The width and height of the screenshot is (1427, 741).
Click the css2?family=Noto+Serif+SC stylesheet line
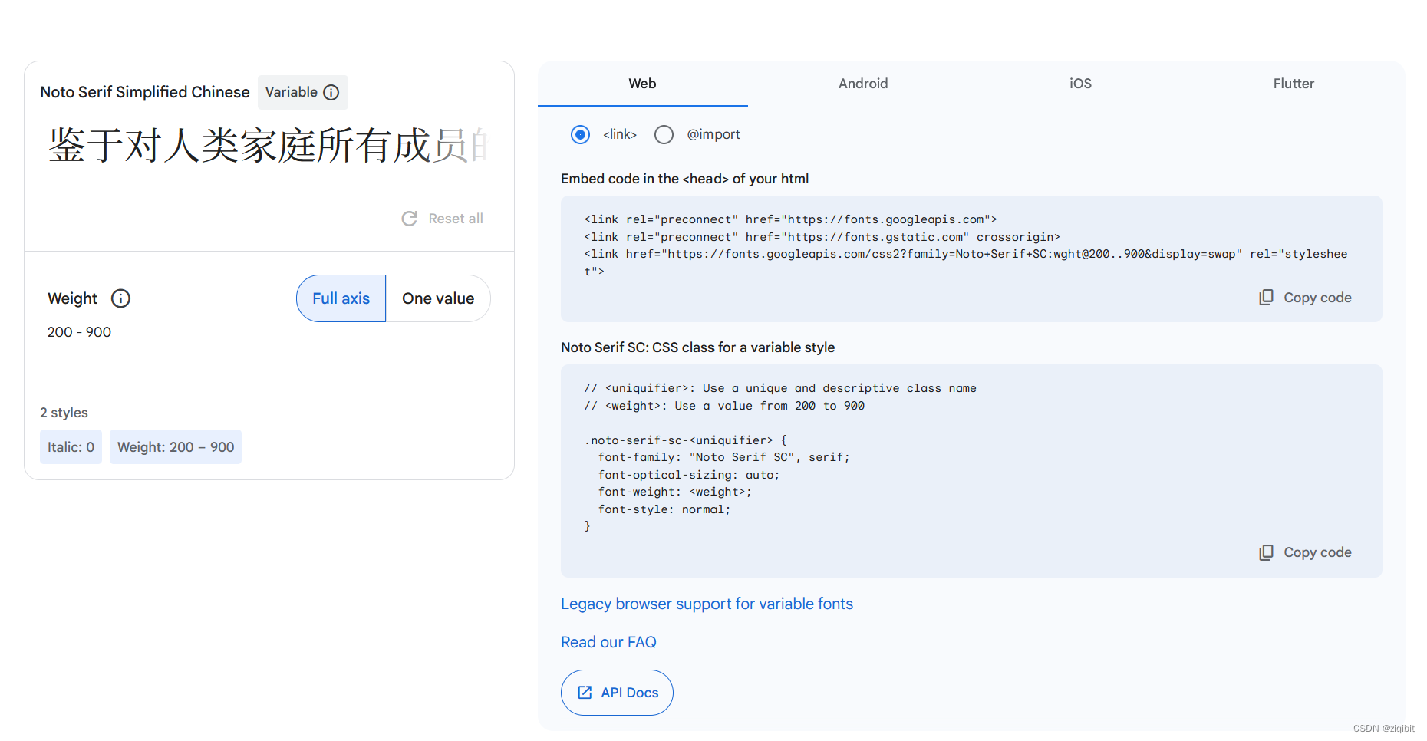(965, 262)
